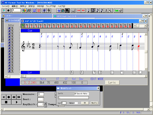
Task: Activate the ミキサー window title bar
Action: [27, 16]
